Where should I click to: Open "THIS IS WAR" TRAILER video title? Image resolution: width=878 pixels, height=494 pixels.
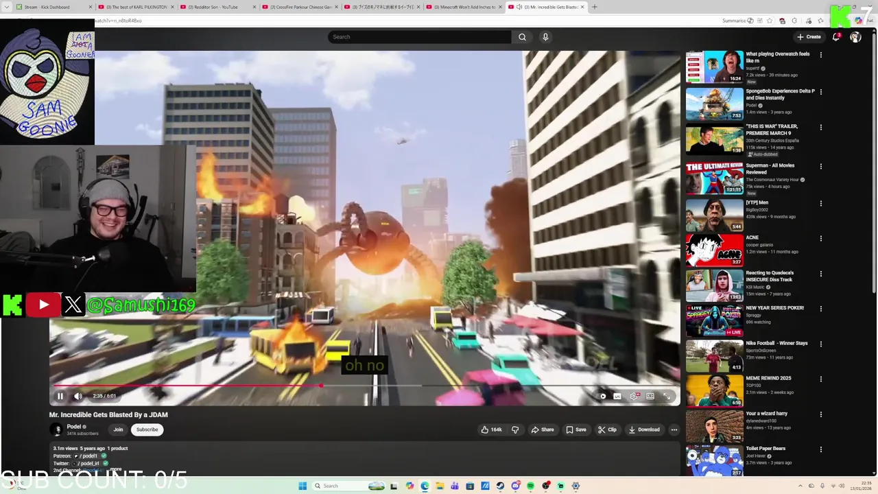(x=772, y=130)
